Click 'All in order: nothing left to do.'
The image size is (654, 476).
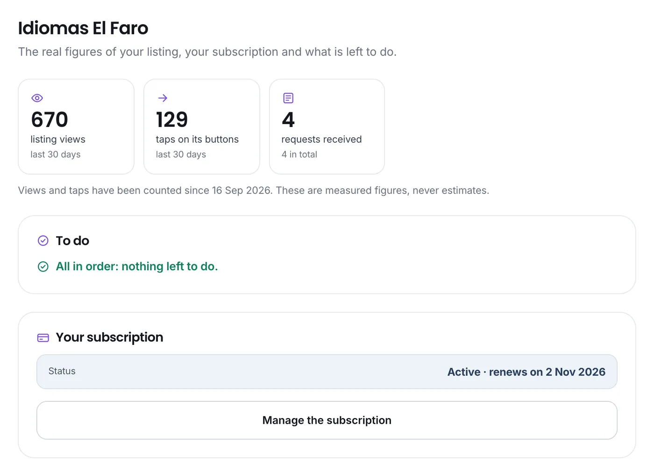[137, 266]
